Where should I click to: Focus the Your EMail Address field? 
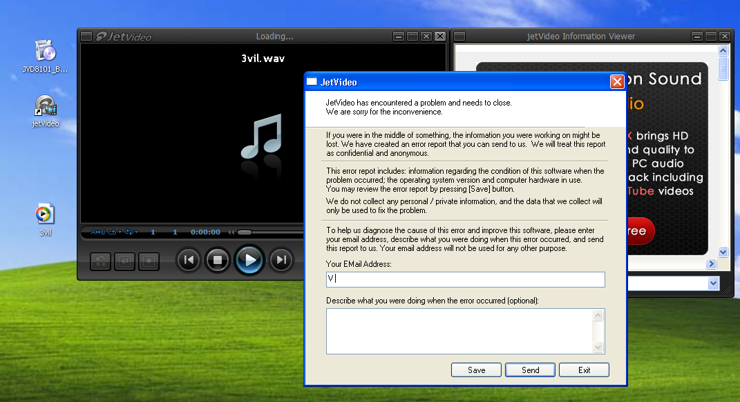point(465,279)
